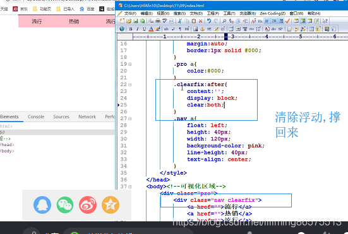Open context help arrow-question icon
348x234 pixels.
coord(325,21)
